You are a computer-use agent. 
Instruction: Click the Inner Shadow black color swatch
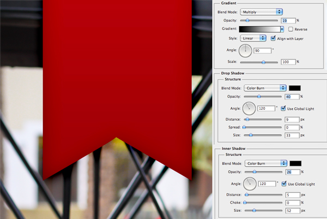(295, 163)
